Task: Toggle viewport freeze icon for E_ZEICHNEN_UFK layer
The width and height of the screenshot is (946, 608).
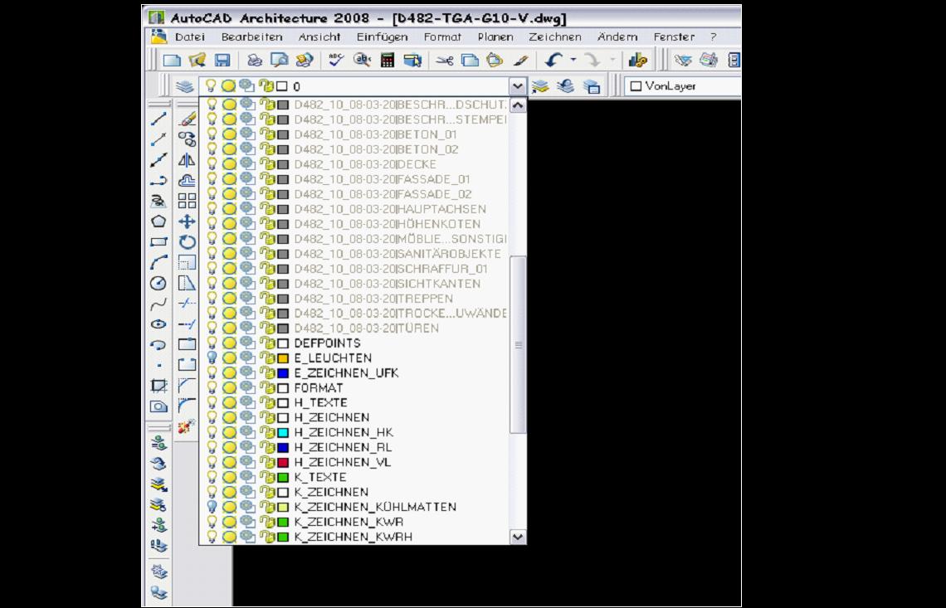Action: point(246,372)
